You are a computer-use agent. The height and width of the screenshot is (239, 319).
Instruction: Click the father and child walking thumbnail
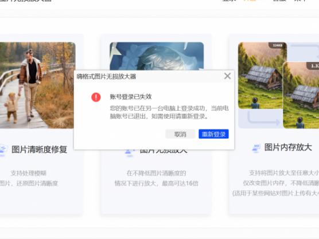tap(38, 85)
